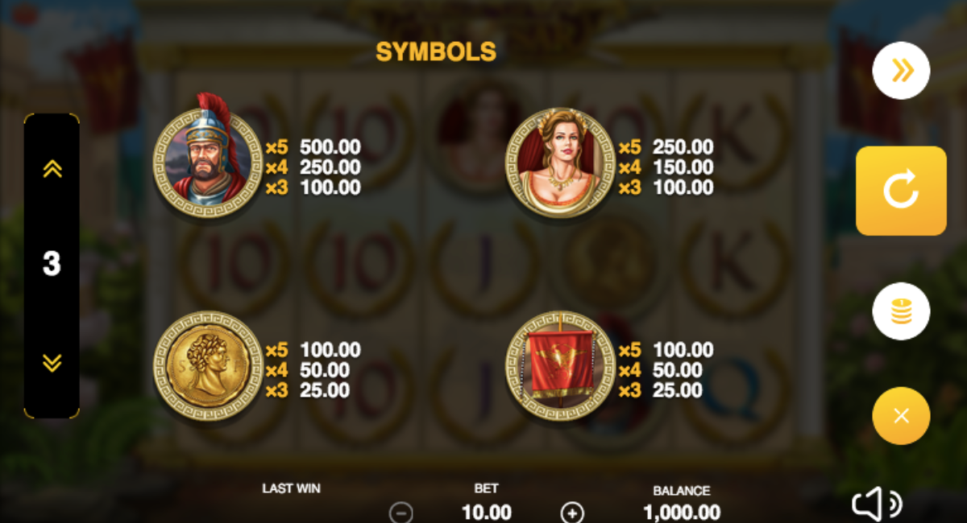967x523 pixels.
Task: Click the Roman lady symbol
Action: tap(560, 163)
